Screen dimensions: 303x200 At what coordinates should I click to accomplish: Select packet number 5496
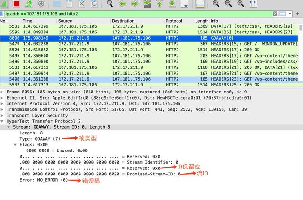(x=149, y=61)
